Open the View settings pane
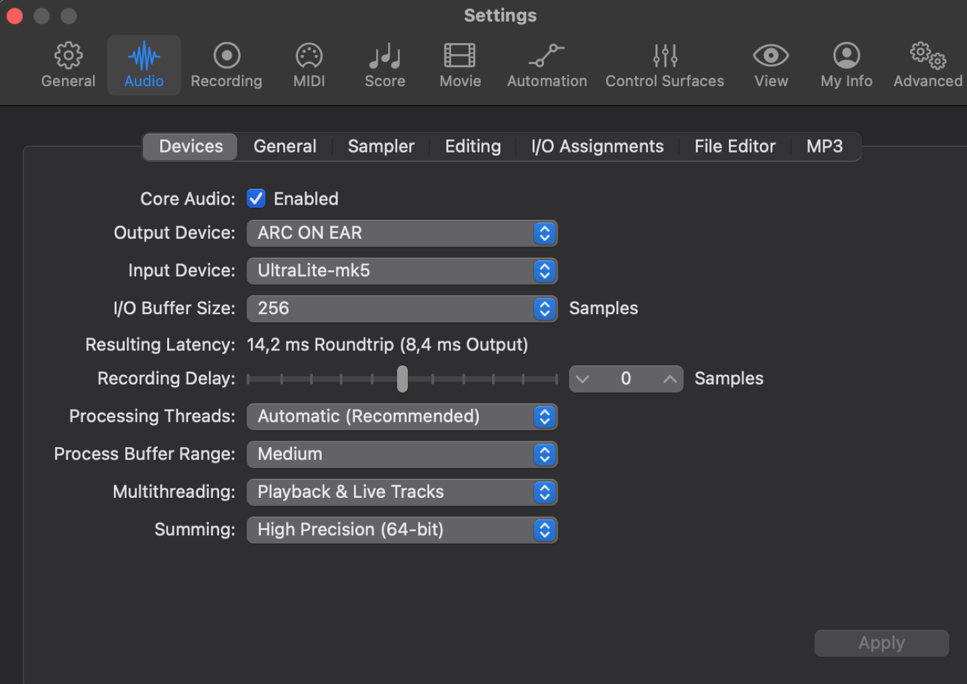Viewport: 967px width, 684px height. (771, 65)
